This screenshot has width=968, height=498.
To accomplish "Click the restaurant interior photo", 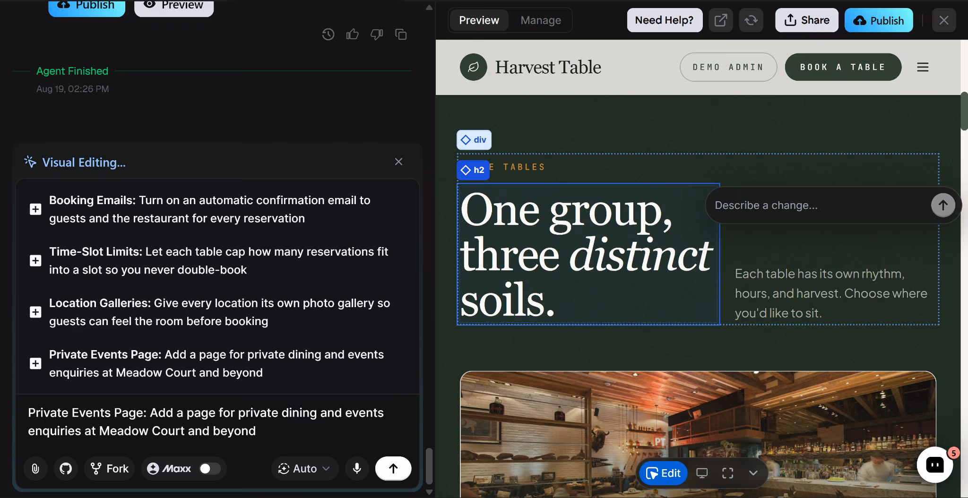I will click(698, 434).
